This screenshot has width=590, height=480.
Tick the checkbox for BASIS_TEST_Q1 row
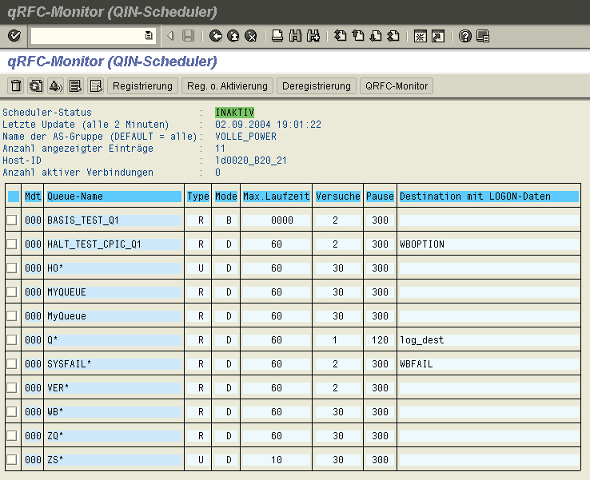tap(12, 220)
